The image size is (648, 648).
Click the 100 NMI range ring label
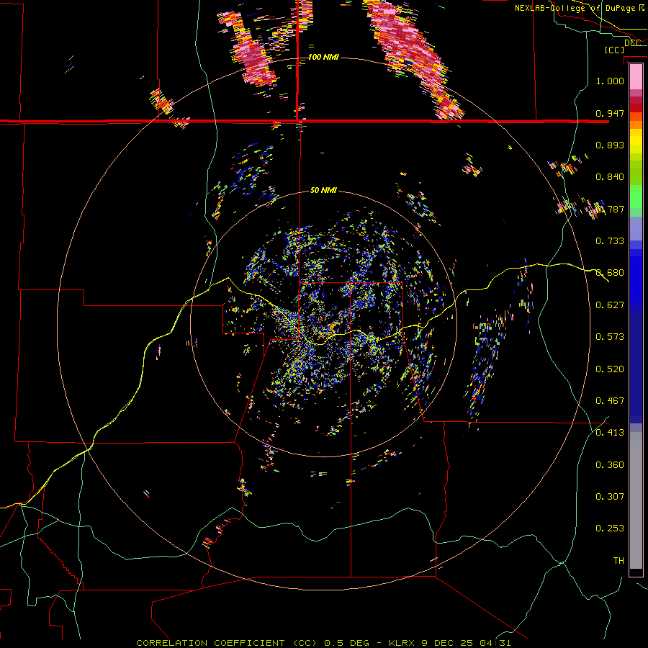click(323, 57)
